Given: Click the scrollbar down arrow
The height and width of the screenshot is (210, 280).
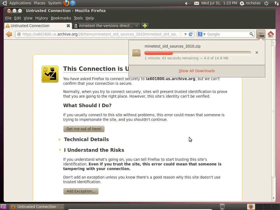Looking at the screenshot, I should point(273,198).
